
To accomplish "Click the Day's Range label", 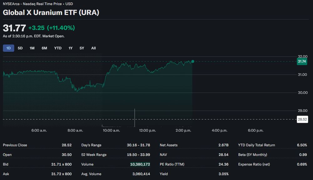I will (91, 145).
